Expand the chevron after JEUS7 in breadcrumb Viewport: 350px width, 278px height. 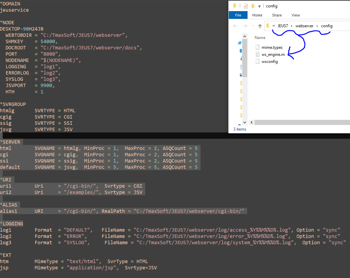(x=292, y=26)
